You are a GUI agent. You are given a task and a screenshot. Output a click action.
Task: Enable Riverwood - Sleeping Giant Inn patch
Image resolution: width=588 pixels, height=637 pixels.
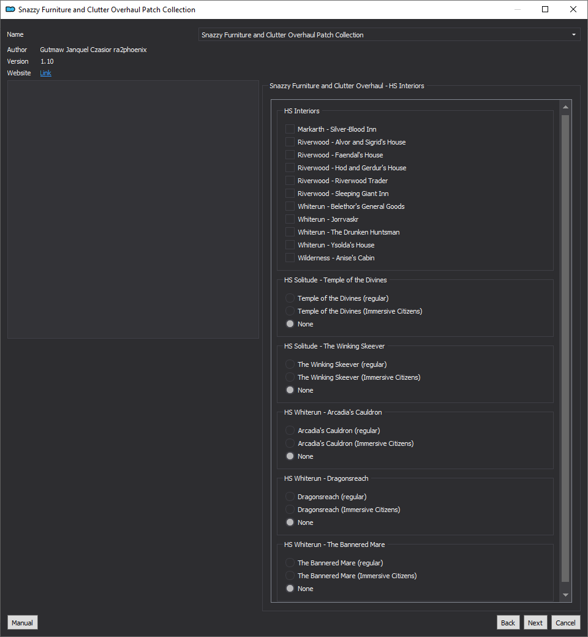(x=290, y=194)
